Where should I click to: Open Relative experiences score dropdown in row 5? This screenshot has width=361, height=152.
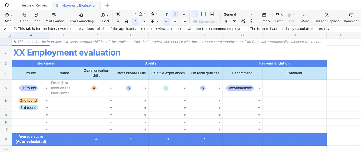(x=185, y=88)
